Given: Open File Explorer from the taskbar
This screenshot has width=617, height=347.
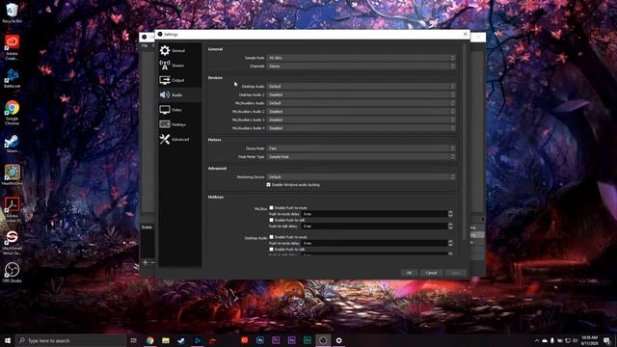Looking at the screenshot, I should click(166, 340).
